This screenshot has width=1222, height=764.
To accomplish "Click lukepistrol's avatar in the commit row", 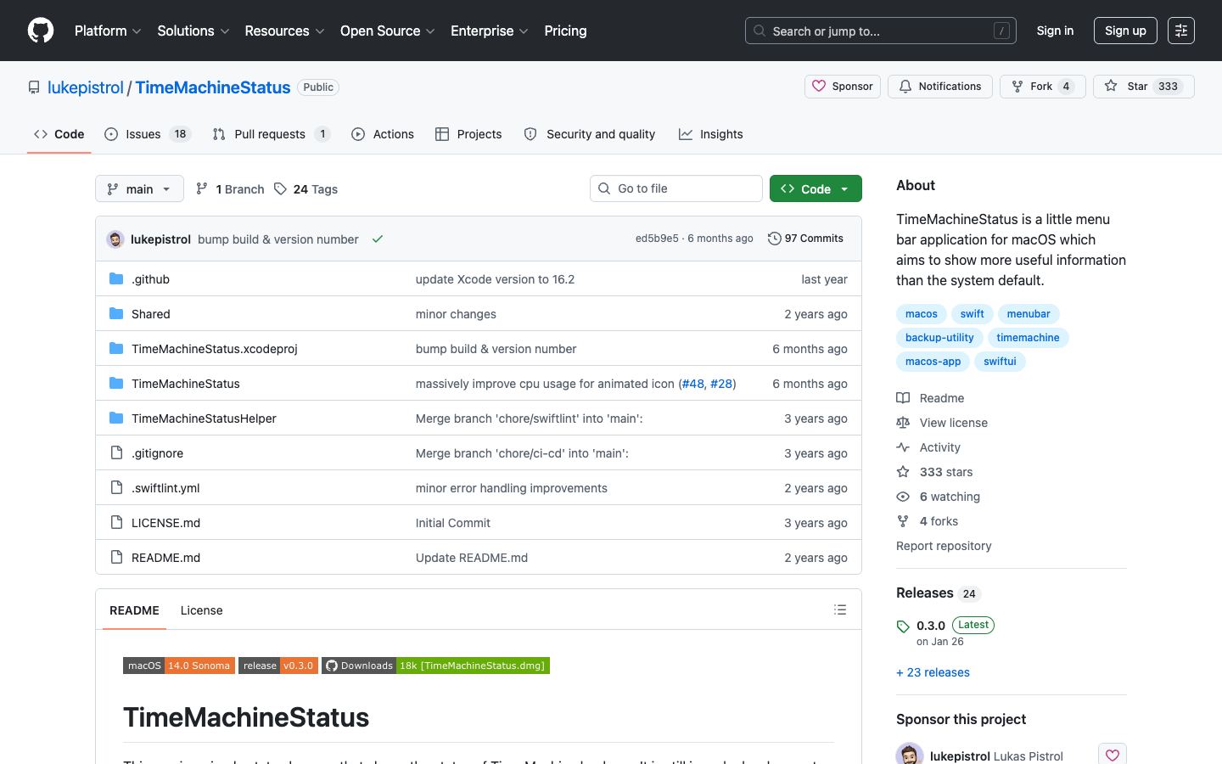I will 115,239.
